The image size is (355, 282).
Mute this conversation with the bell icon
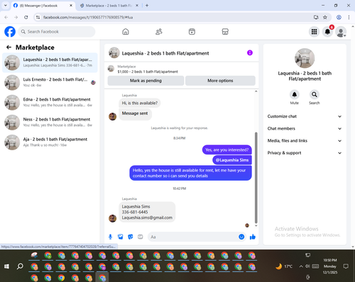[x=295, y=94]
